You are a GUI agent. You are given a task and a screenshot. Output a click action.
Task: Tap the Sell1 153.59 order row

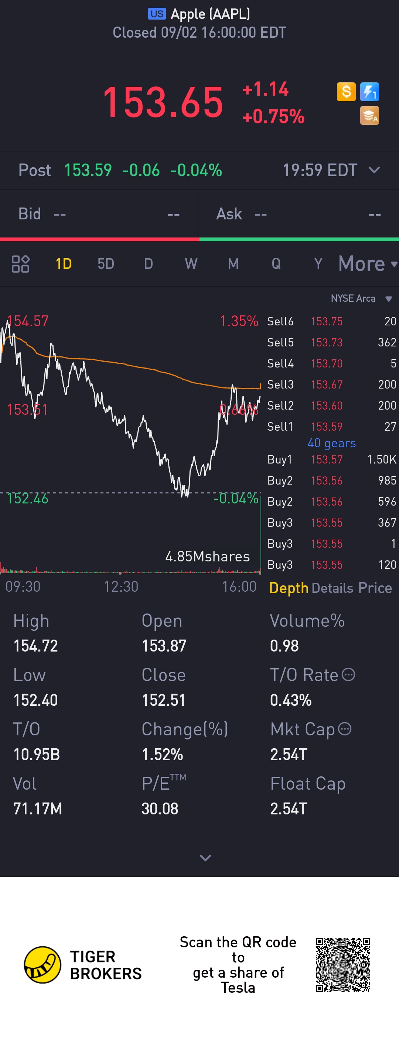[331, 426]
